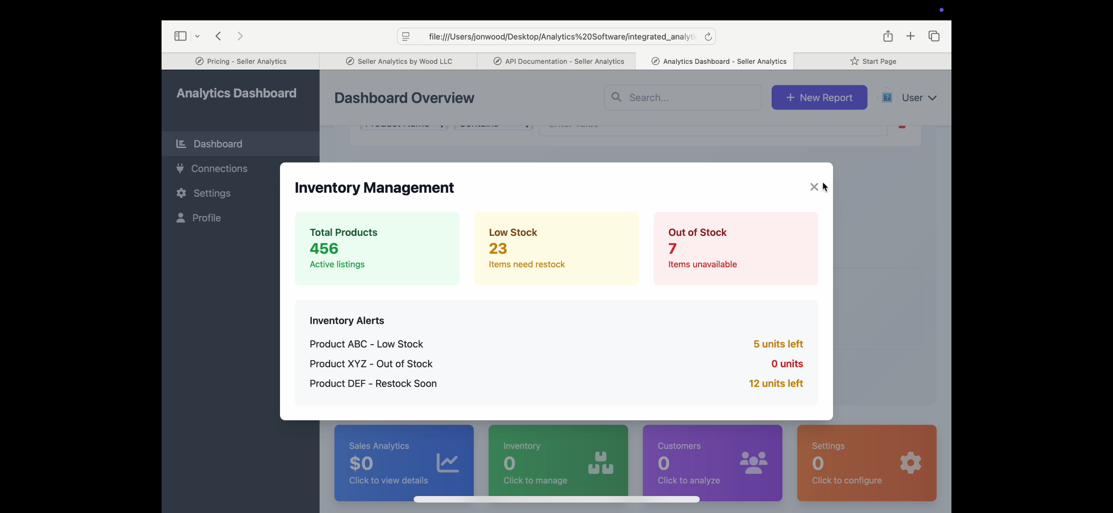The width and height of the screenshot is (1113, 513).
Task: Go back in browser history
Action: coord(219,36)
